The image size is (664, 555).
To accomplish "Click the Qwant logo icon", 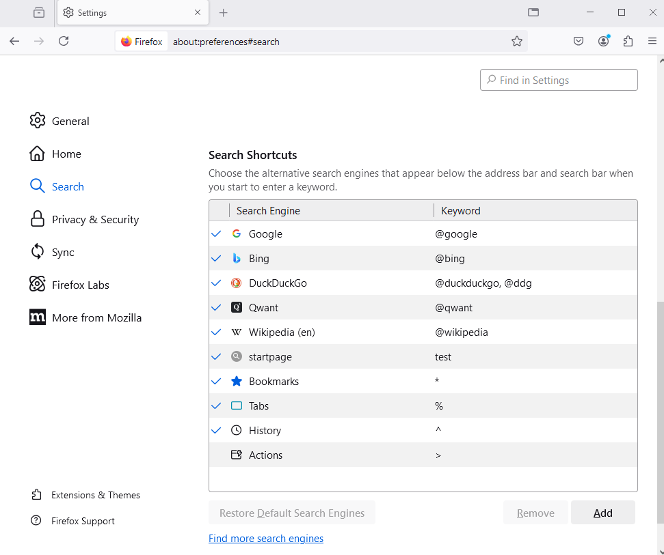I will point(237,307).
